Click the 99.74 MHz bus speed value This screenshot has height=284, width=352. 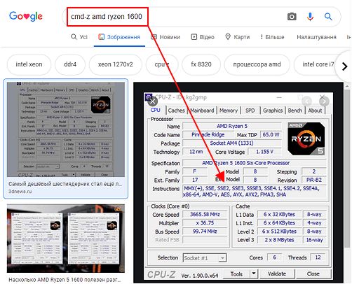(x=205, y=232)
